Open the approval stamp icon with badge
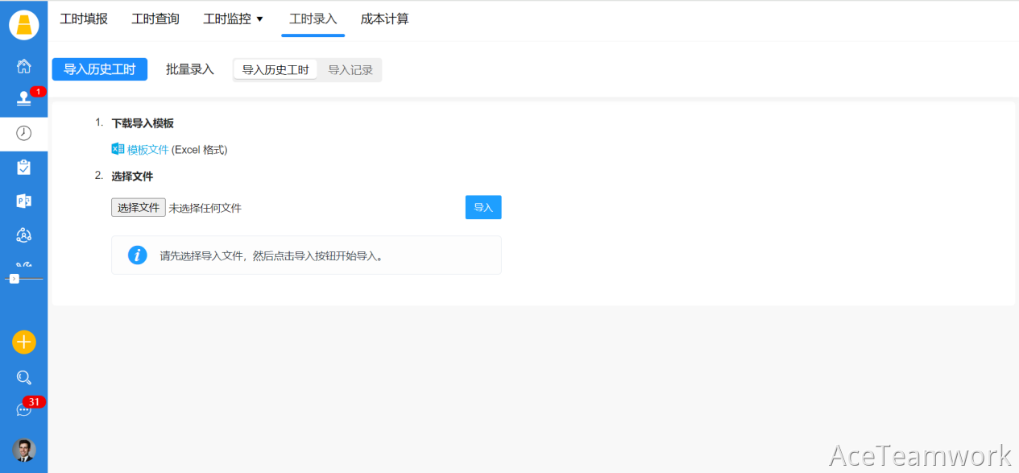Viewport: 1019px width, 473px height. (24, 99)
